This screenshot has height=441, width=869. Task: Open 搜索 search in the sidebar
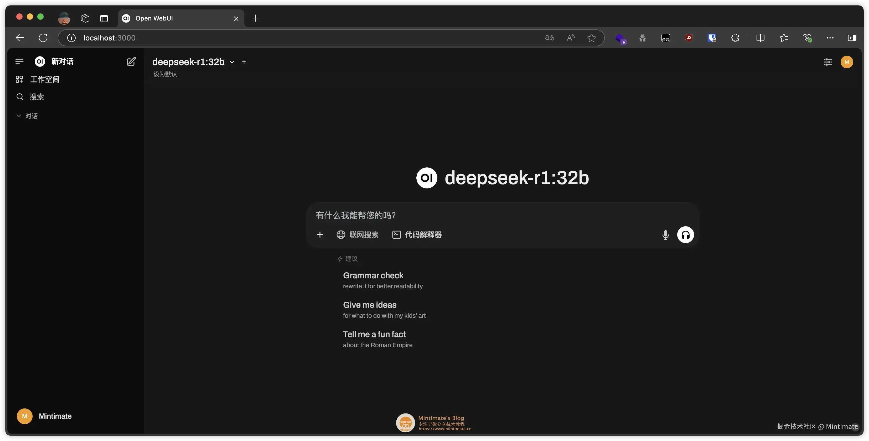pyautogui.click(x=37, y=96)
